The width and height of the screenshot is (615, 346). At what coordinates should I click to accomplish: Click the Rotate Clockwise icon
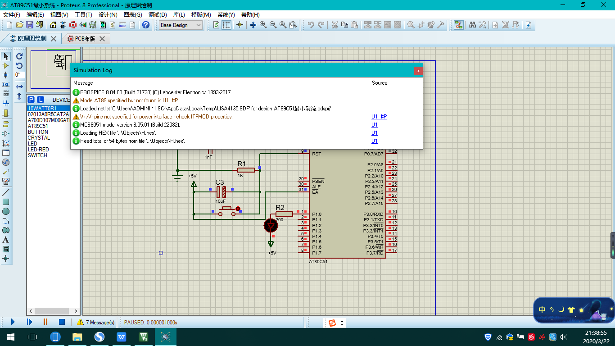[x=19, y=56]
